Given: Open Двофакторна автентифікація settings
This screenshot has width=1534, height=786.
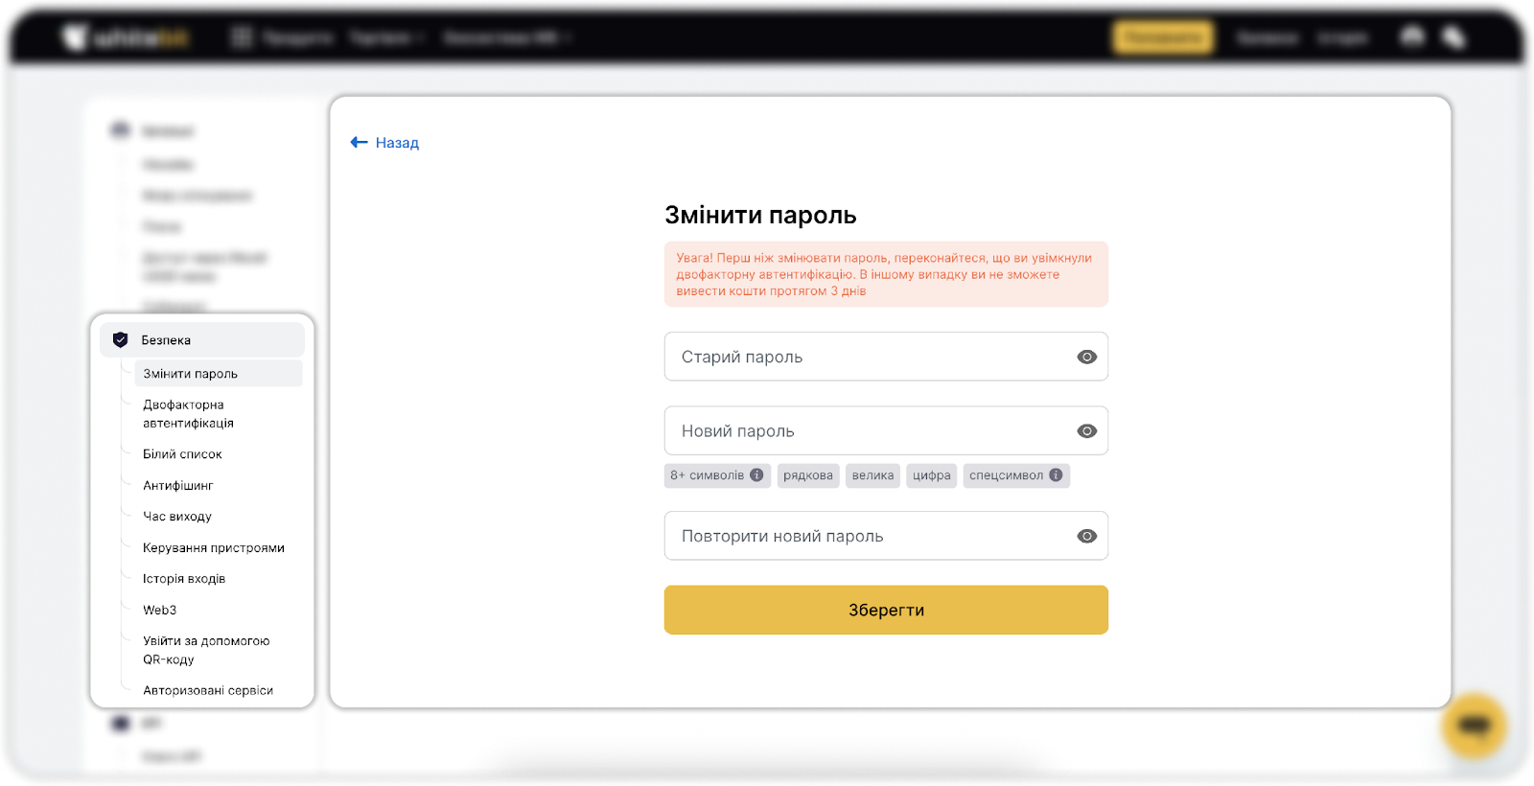Looking at the screenshot, I should point(189,414).
